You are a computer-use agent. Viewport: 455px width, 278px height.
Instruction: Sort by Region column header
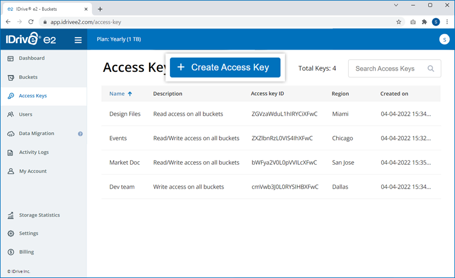tap(340, 93)
